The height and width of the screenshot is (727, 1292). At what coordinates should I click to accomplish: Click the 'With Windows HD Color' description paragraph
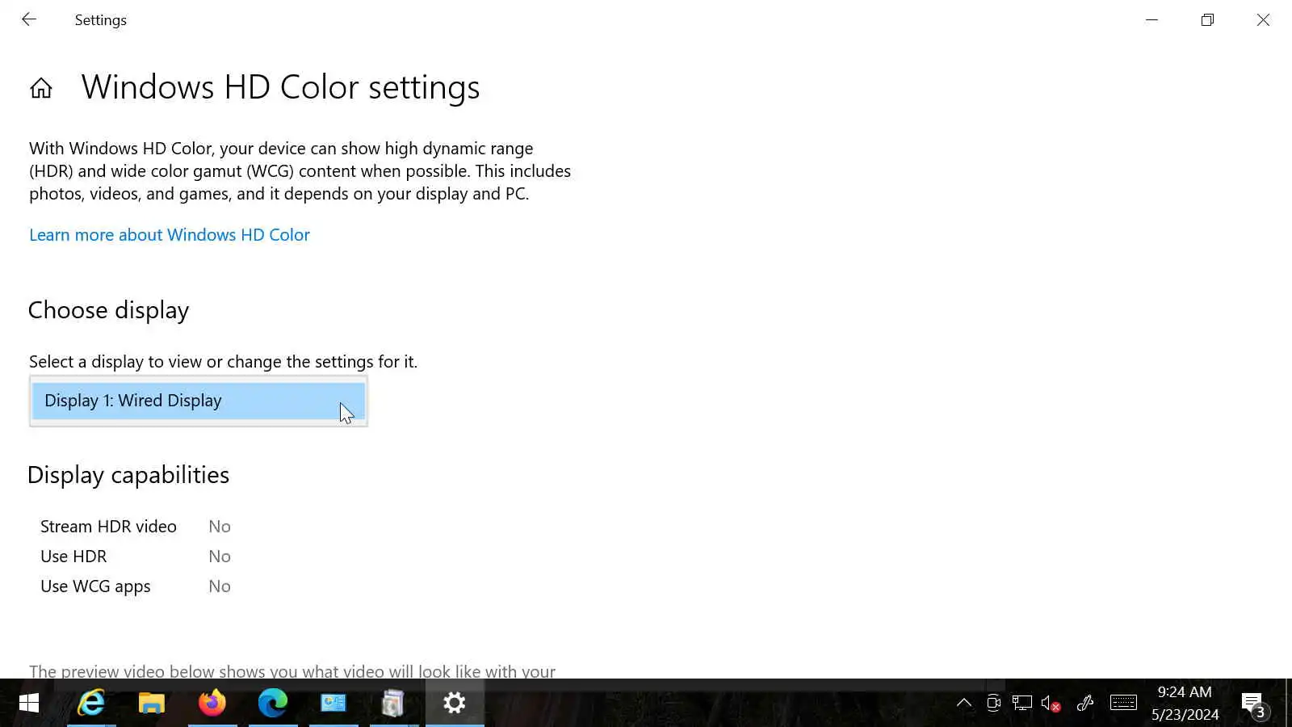click(x=300, y=171)
